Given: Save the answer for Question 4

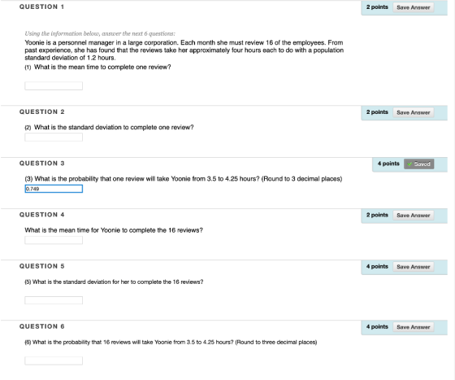Looking at the screenshot, I should click(x=414, y=216).
